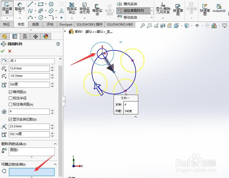
Task: Click the Exit Sketch (退出草图) button
Action: (x=7, y=8)
